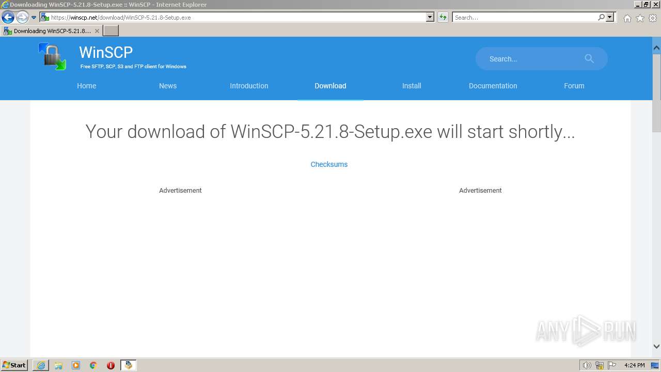Go to the Home nav item
661x372 pixels.
tap(87, 86)
